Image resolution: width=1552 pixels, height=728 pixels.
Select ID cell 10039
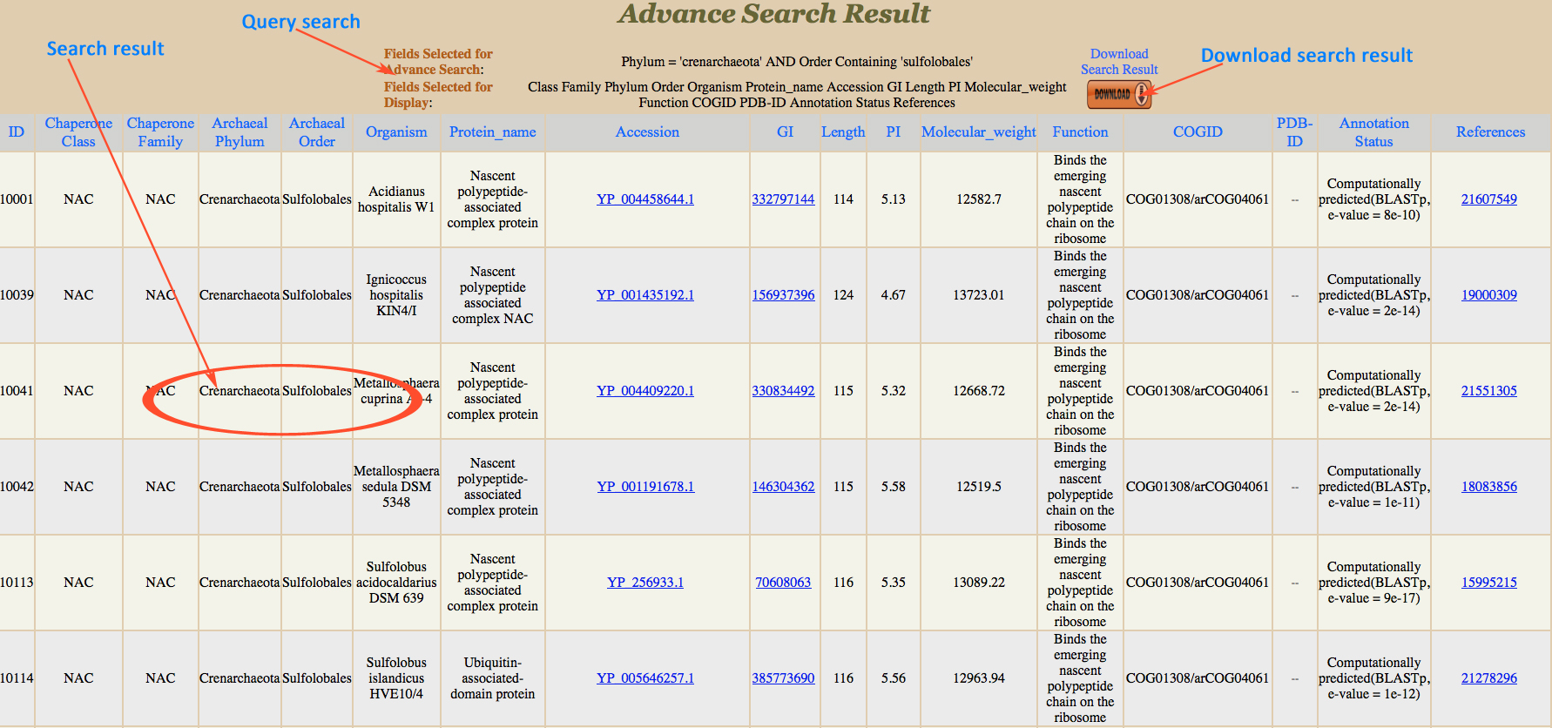(17, 295)
